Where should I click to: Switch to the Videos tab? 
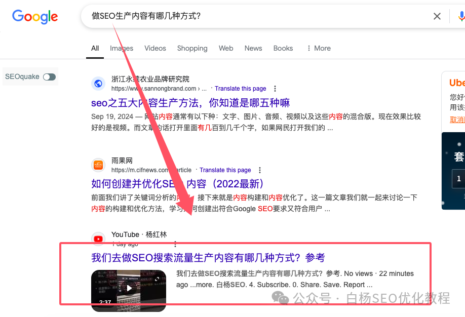coord(155,48)
